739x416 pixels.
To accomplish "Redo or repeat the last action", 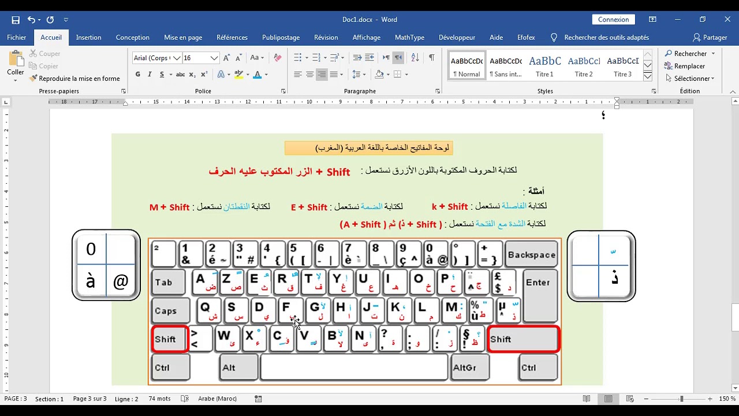I will pyautogui.click(x=50, y=20).
